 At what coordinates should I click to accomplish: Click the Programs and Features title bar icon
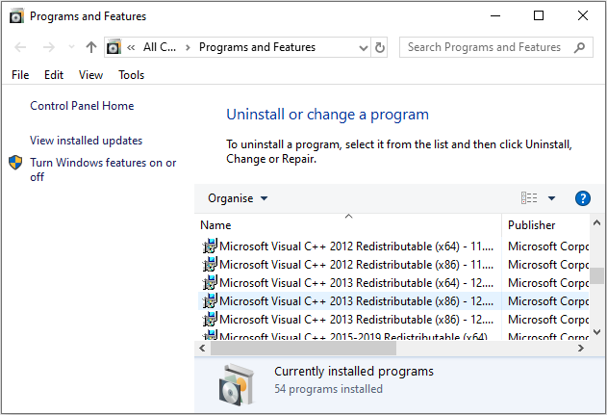point(16,16)
